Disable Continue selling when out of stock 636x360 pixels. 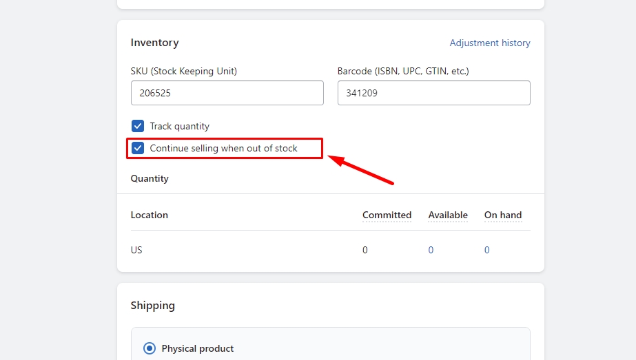138,148
